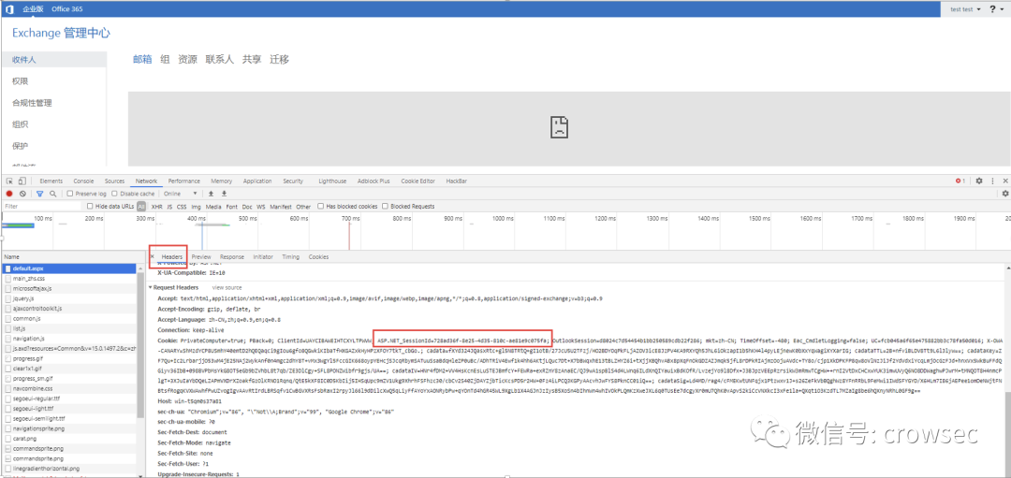Open network search magnifier icon
Screen dimensions: 1011x478
[x=52, y=194]
